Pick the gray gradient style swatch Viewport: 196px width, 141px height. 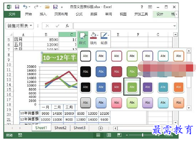85,103
